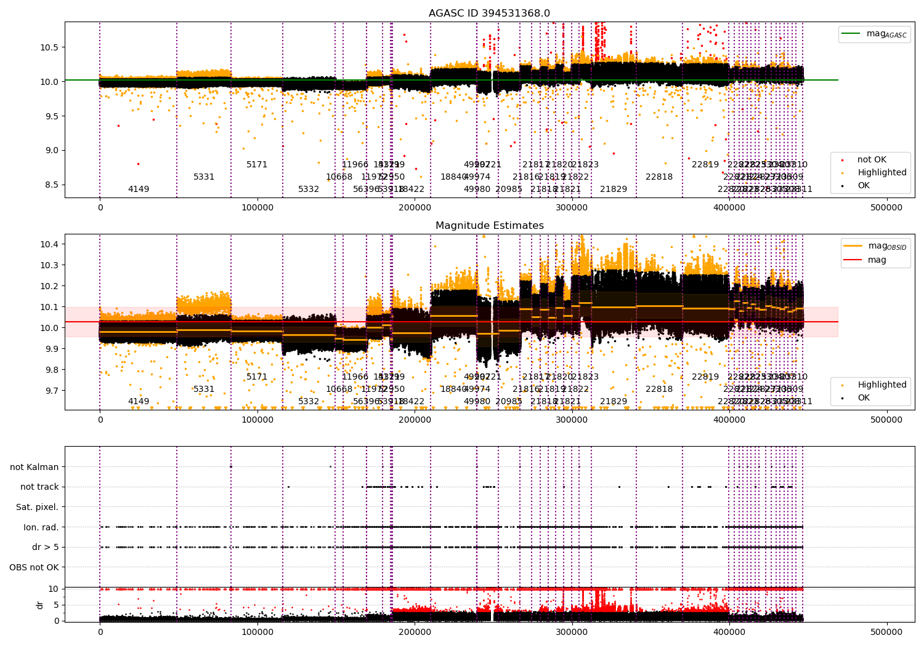Click observation label 4149 in top plot

(139, 189)
